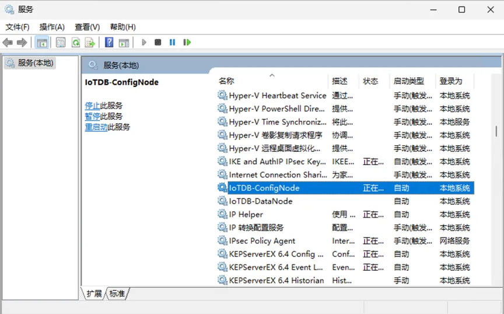The width and height of the screenshot is (504, 314).
Task: Click the Pause Service toolbar icon
Action: (x=172, y=42)
